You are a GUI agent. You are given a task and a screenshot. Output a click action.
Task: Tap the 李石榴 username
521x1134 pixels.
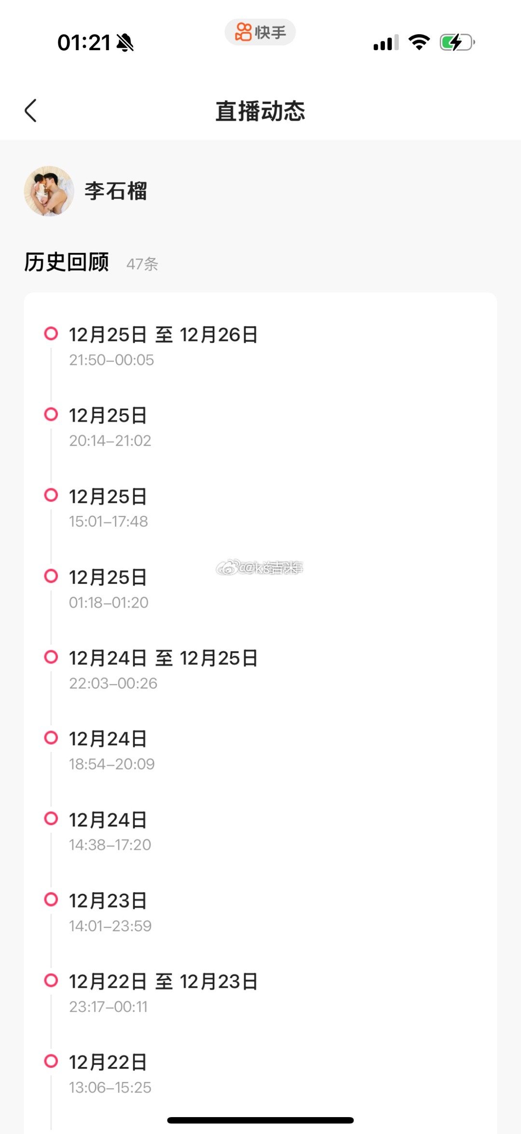pyautogui.click(x=116, y=191)
